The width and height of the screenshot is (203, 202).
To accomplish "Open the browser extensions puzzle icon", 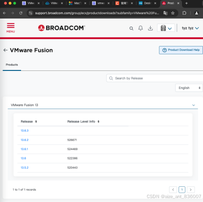I will click(184, 13).
